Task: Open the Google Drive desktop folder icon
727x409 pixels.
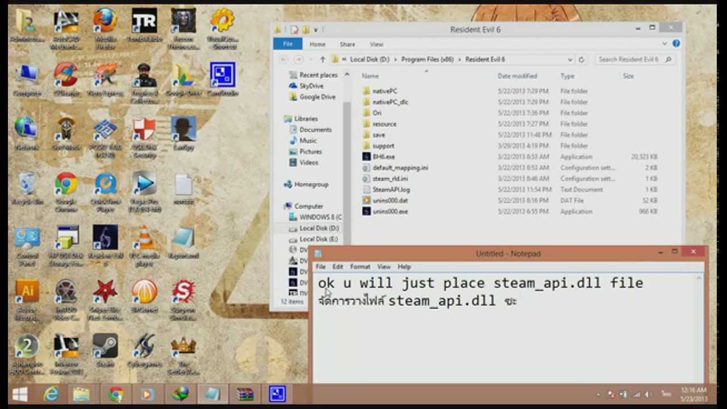Action: point(183,80)
